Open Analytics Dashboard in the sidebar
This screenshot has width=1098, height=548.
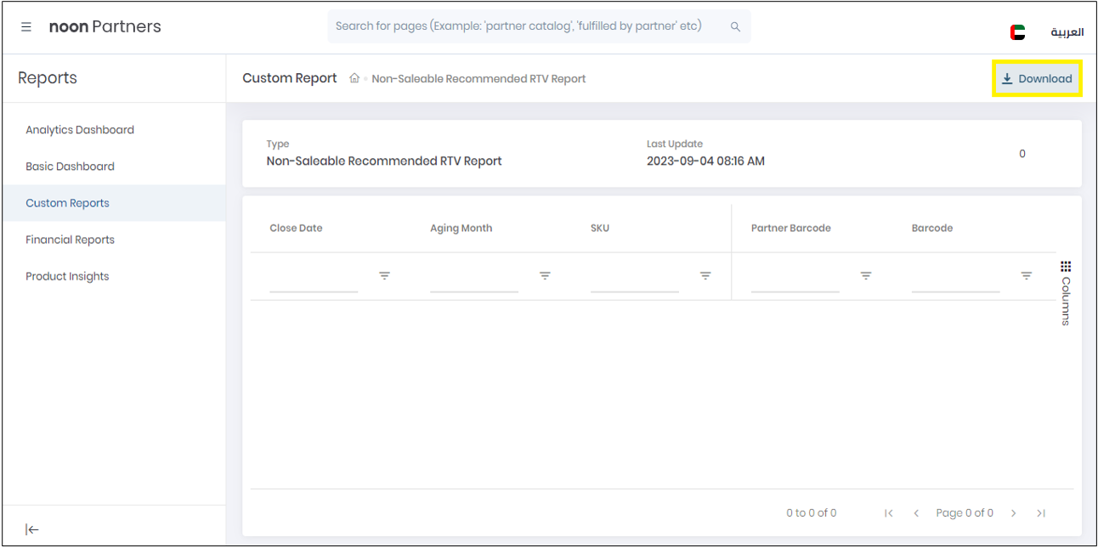click(80, 130)
